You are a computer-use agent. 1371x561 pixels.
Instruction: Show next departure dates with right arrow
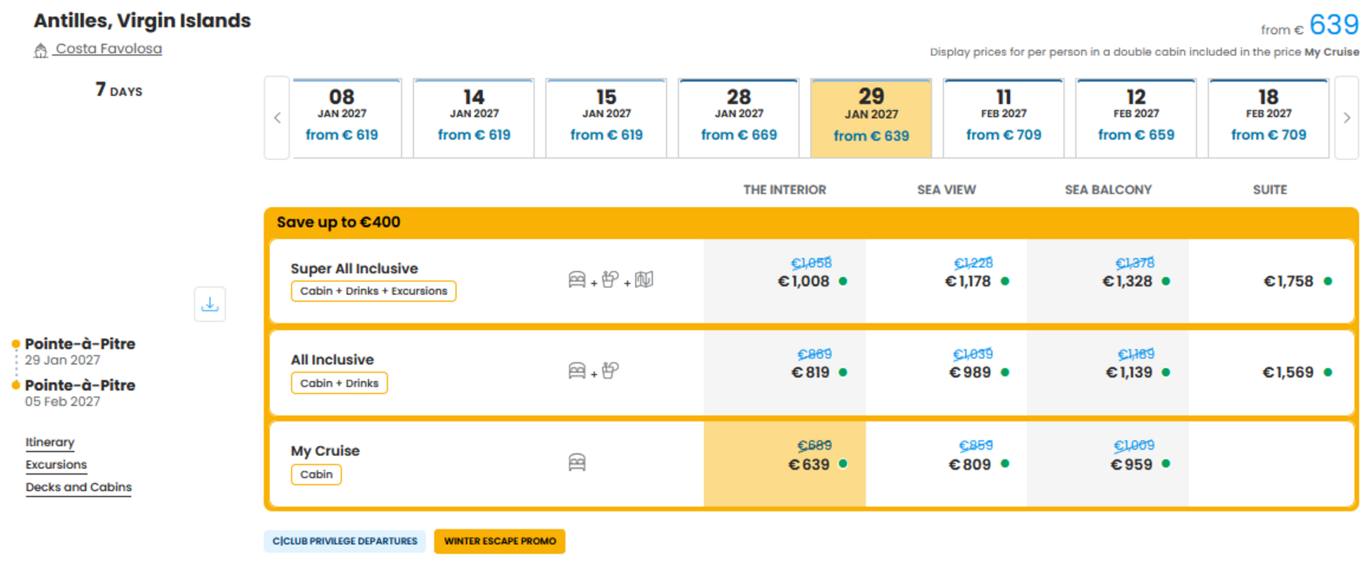[x=1346, y=118]
